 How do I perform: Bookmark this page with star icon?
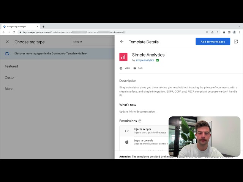point(218,32)
